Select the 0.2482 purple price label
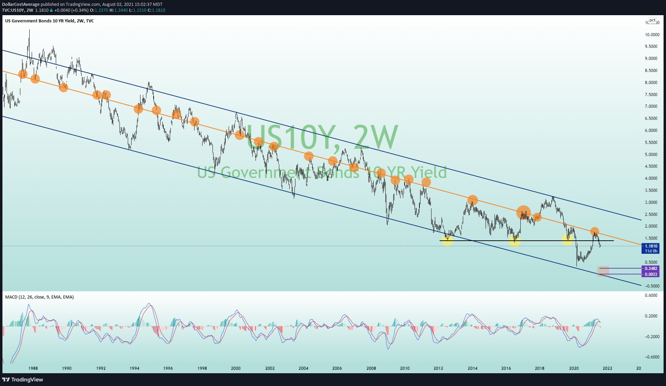 651,269
